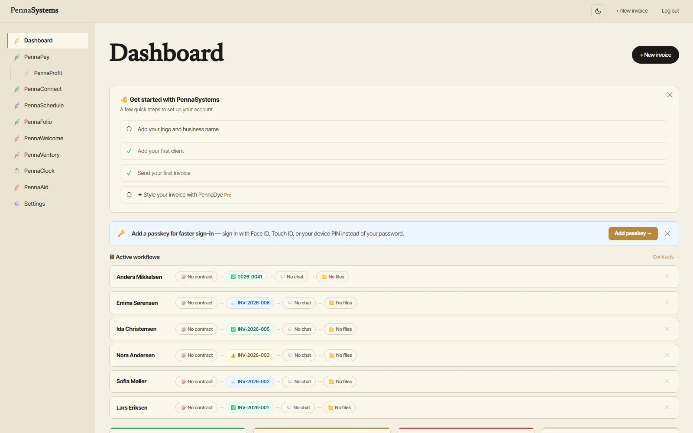
Task: Click Anders Mikkelsen's 'No chat' chip
Action: pos(291,277)
